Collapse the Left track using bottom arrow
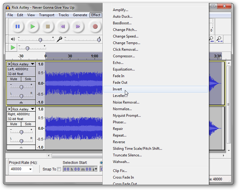Viewport: 239px width, 190px height. point(21,102)
